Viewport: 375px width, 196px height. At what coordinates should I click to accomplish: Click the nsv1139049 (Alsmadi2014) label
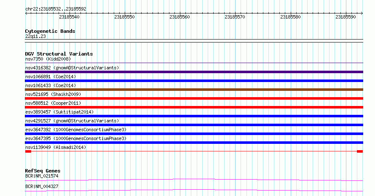(56, 147)
